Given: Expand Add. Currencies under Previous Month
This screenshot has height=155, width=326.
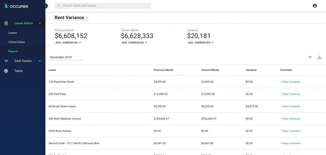Looking at the screenshot, I should tap(68, 42).
